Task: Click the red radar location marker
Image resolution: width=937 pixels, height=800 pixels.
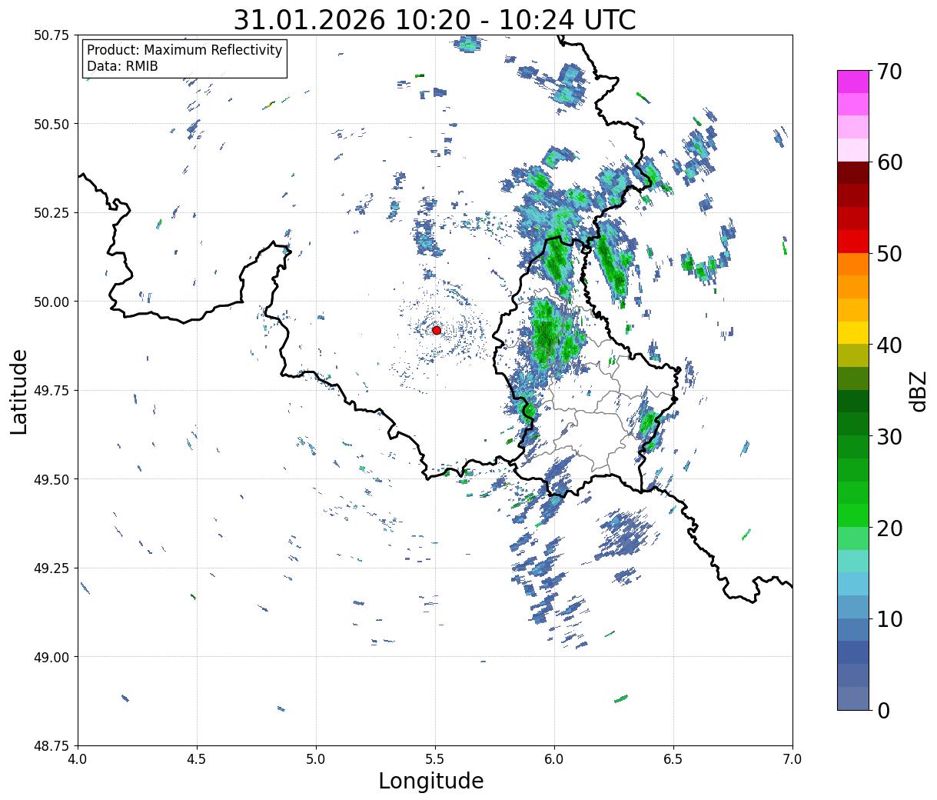Action: pyautogui.click(x=437, y=330)
